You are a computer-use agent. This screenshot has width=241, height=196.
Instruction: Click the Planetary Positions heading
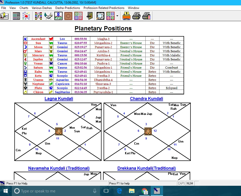click(x=103, y=28)
